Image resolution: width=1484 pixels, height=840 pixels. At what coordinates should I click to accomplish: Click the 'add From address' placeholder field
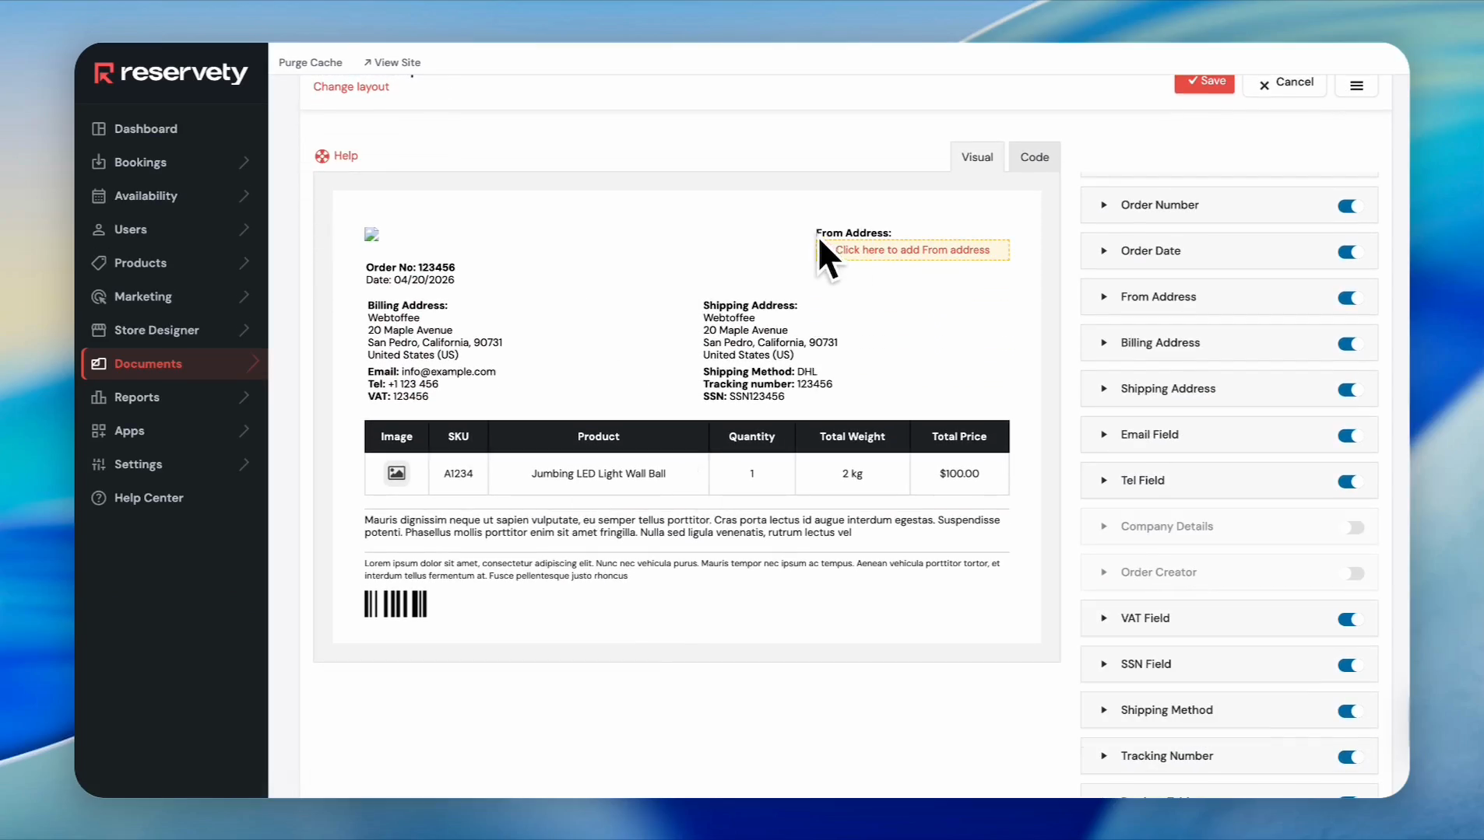click(x=913, y=250)
